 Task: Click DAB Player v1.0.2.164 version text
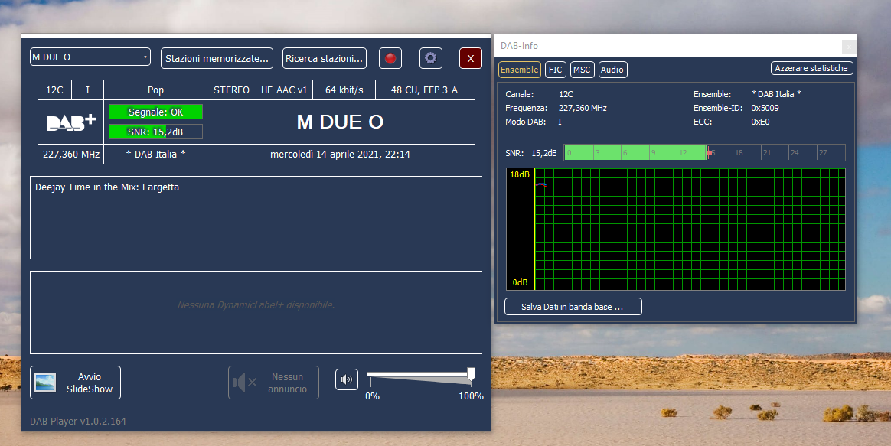(78, 421)
